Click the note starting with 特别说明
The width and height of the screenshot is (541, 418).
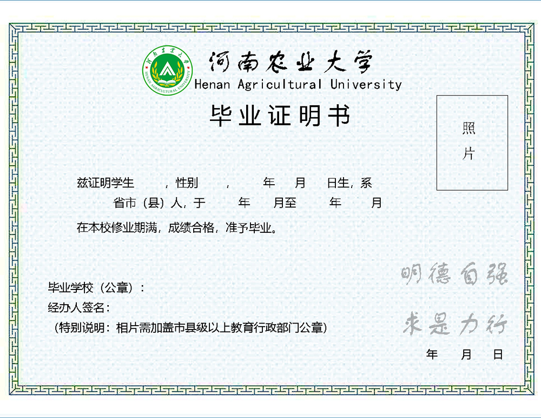[190, 327]
